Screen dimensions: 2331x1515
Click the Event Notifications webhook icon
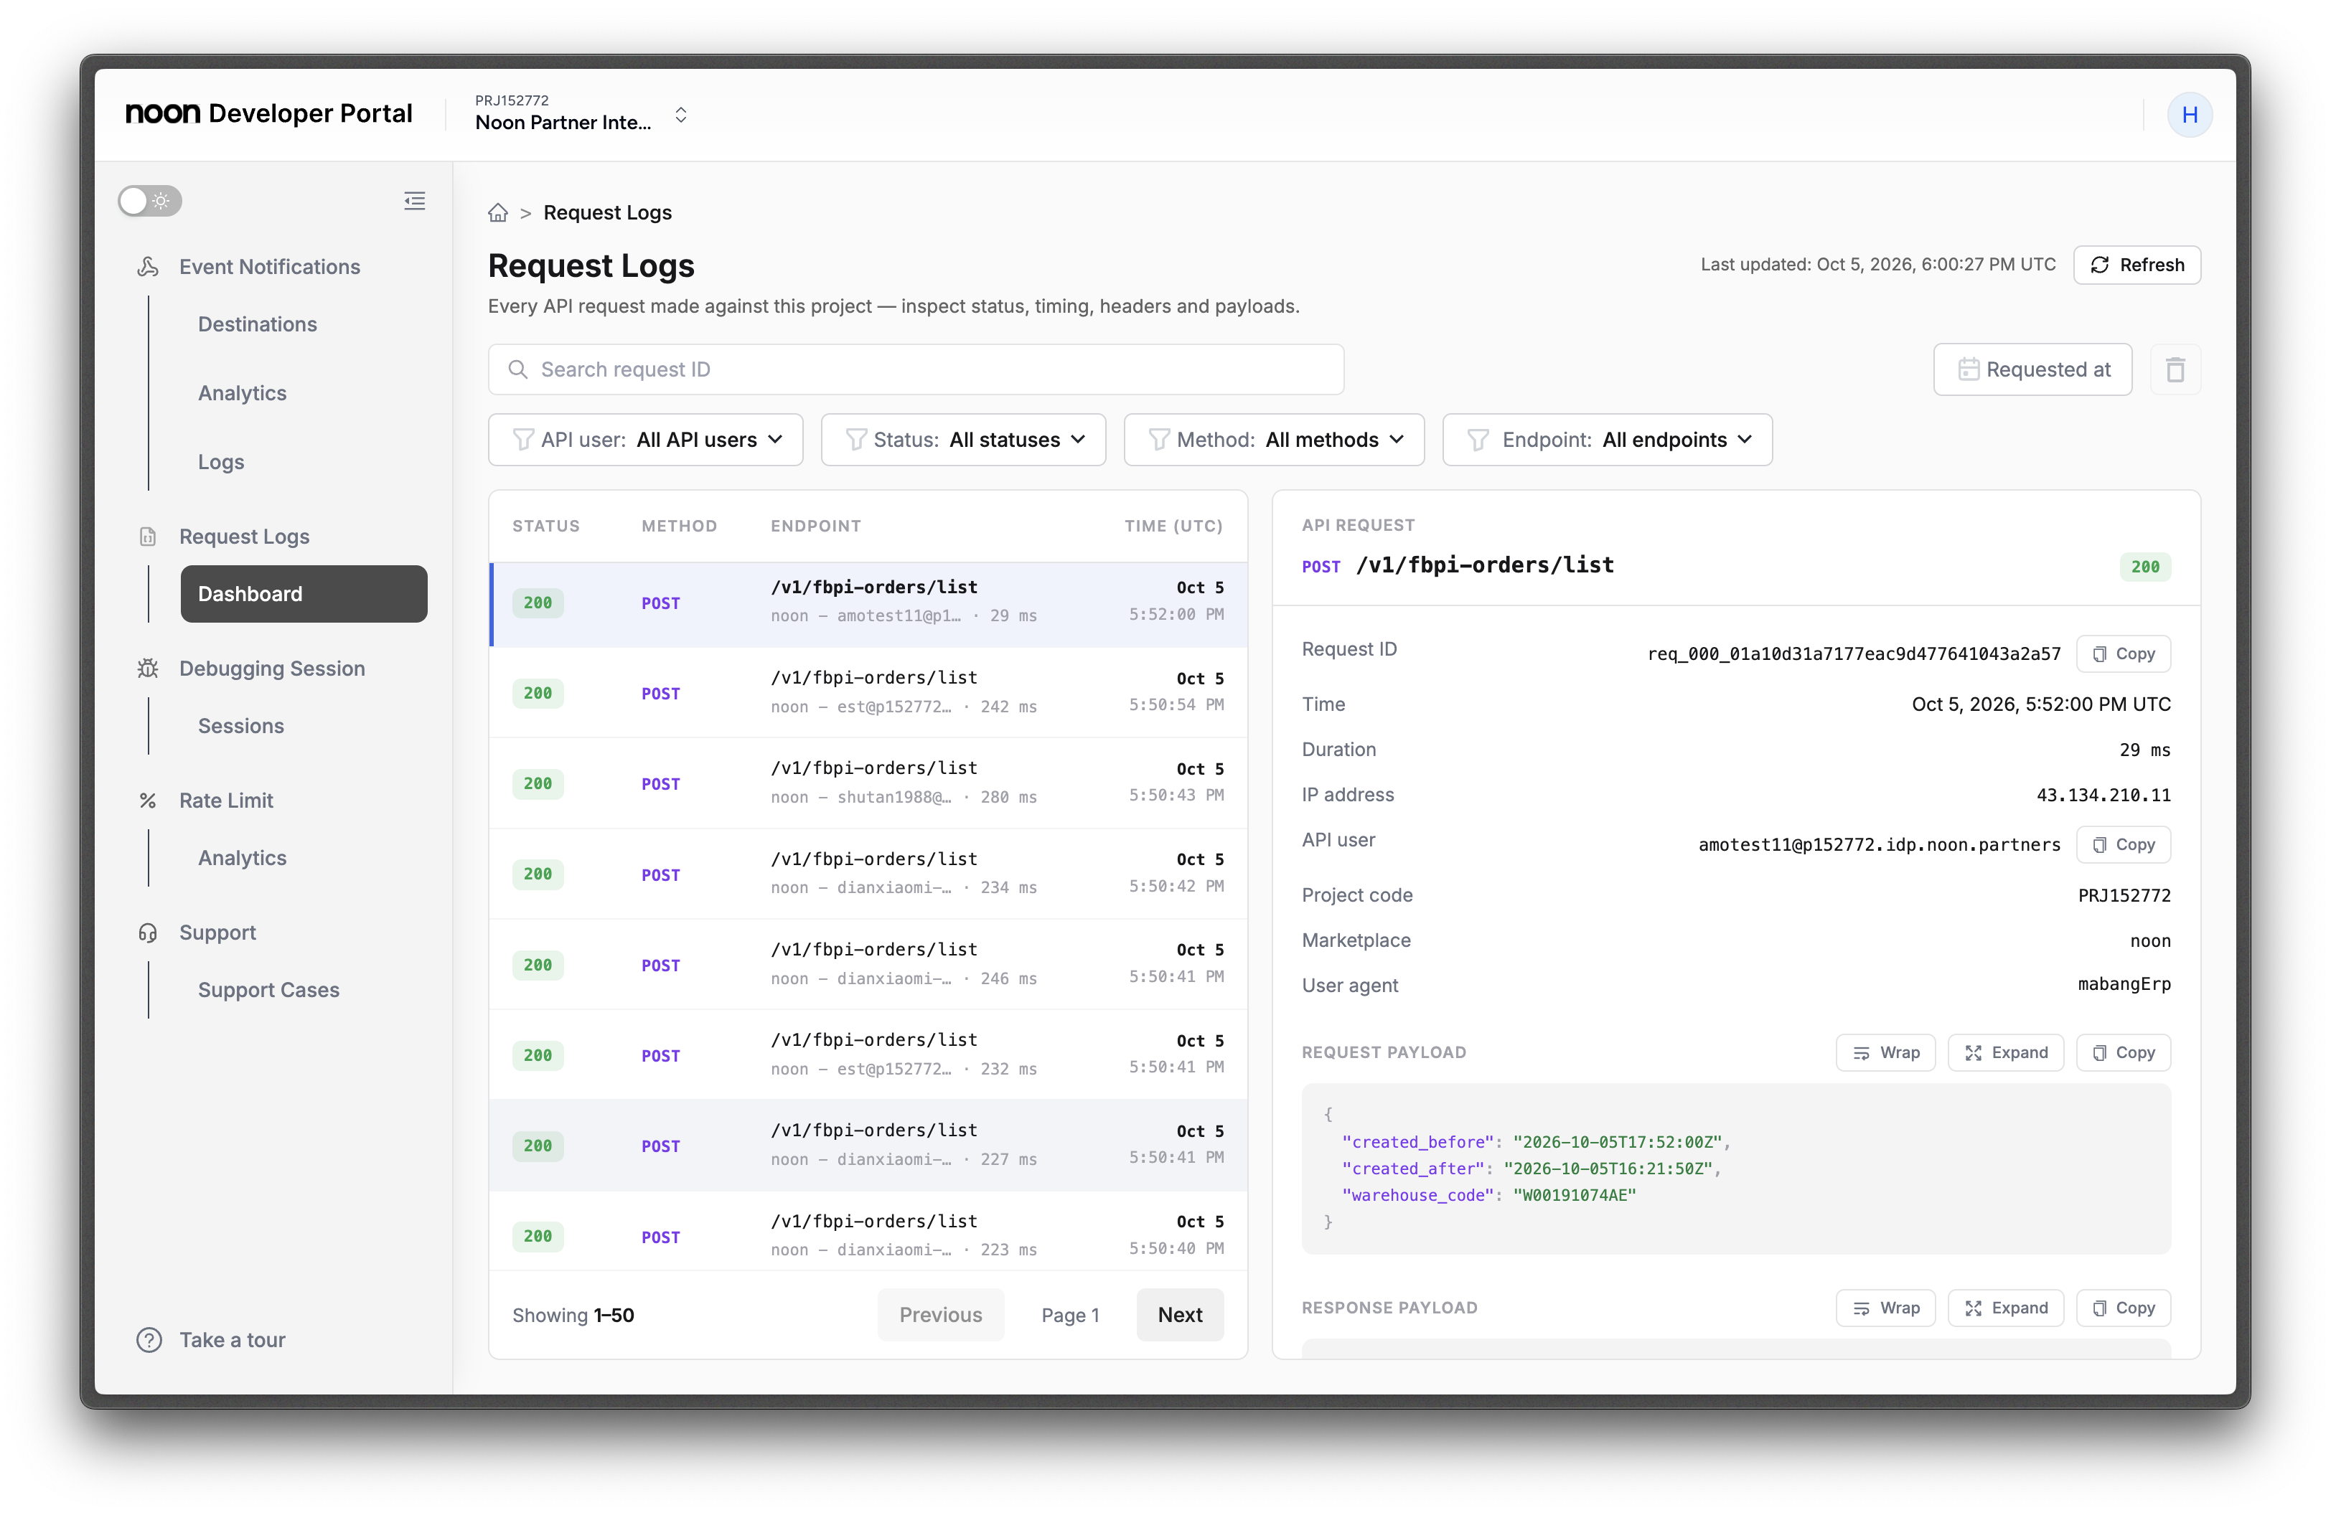[x=148, y=266]
